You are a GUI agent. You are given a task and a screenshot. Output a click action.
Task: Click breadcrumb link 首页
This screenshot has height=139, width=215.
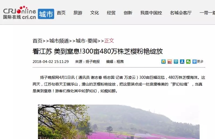(37, 41)
